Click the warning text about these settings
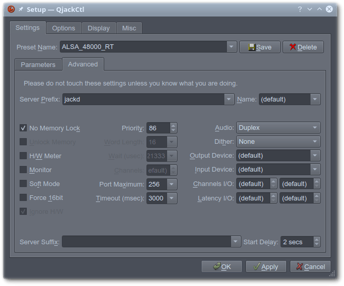Image resolution: width=344 pixels, height=286 pixels. (130, 83)
